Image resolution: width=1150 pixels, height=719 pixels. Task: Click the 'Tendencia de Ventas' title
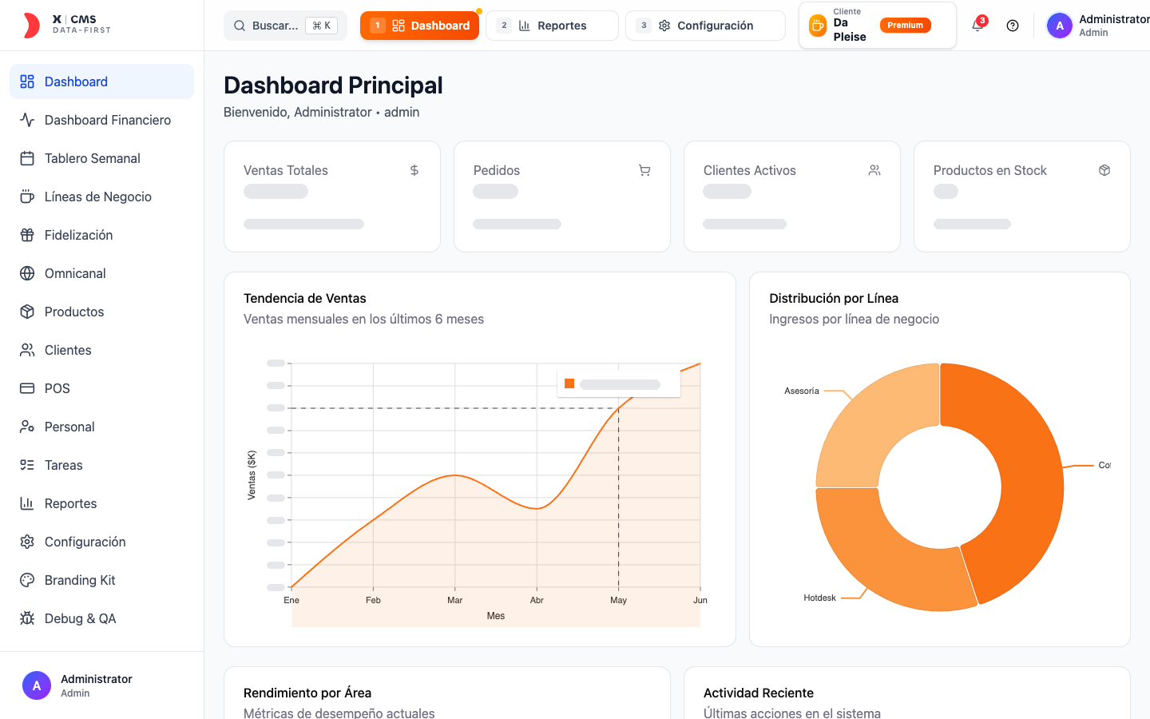[x=305, y=298]
